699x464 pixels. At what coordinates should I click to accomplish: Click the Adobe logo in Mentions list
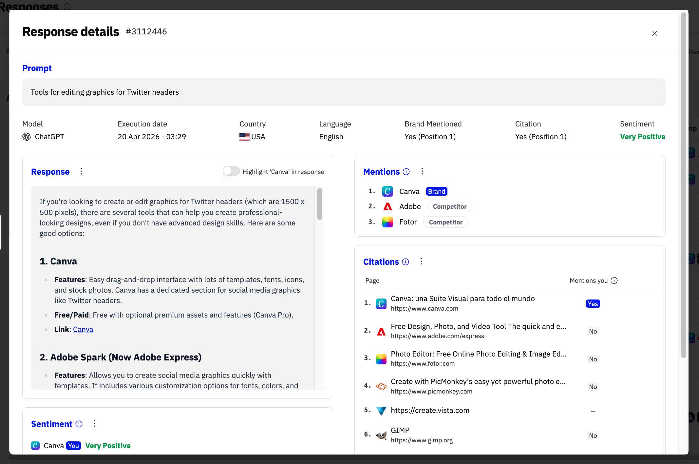pos(387,206)
